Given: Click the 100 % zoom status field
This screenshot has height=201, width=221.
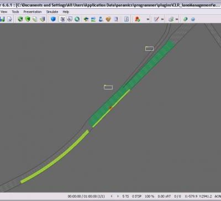Looking at the screenshot, I should [150, 197].
